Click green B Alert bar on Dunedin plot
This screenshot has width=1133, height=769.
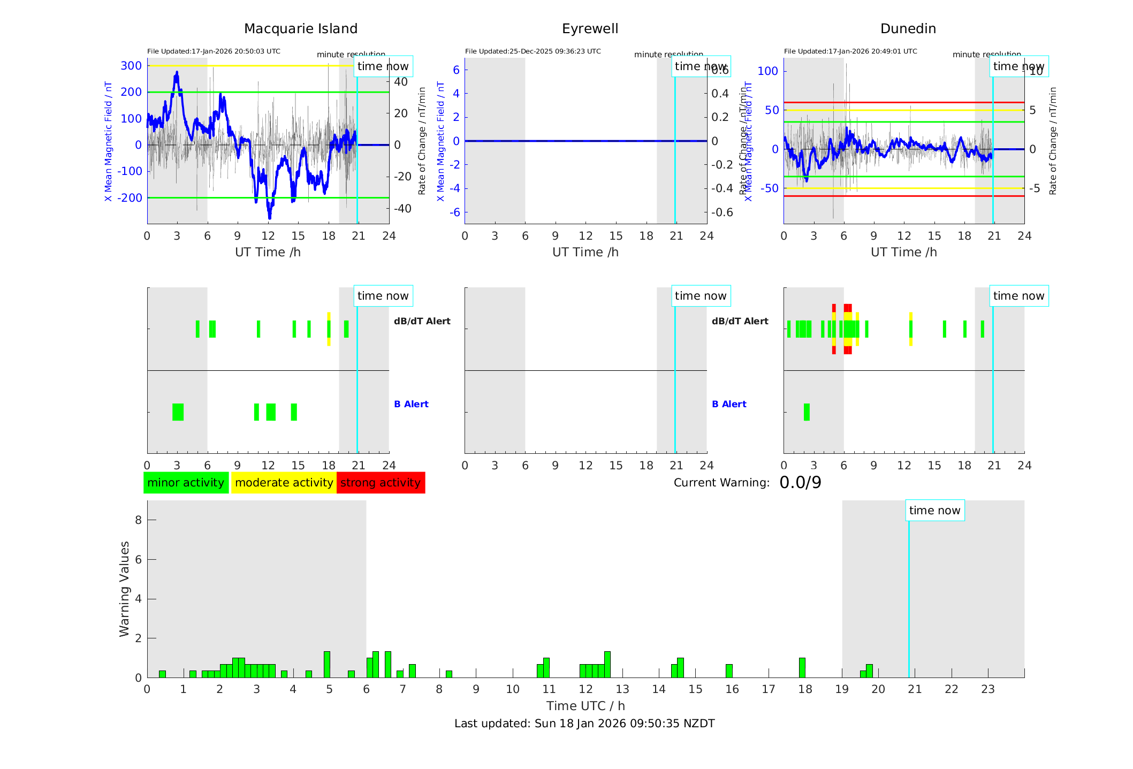(x=807, y=412)
